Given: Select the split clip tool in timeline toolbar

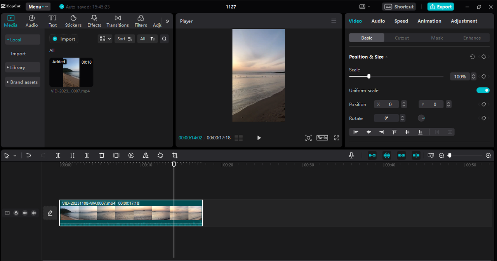Looking at the screenshot, I should 57,155.
